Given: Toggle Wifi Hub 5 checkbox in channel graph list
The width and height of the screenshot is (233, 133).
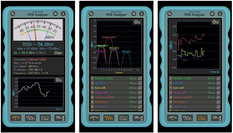Looking at the screenshot, I should click(x=140, y=107).
